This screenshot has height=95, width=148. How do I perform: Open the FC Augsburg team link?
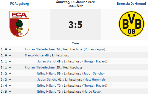20,4
